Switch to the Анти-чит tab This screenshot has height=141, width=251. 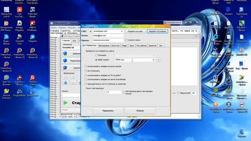tap(115, 45)
